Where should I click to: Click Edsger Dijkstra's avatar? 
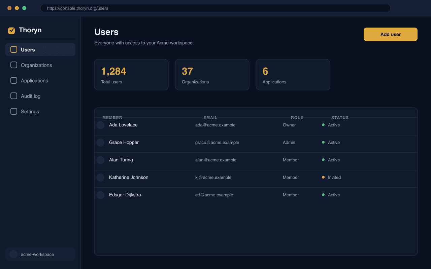coord(100,195)
